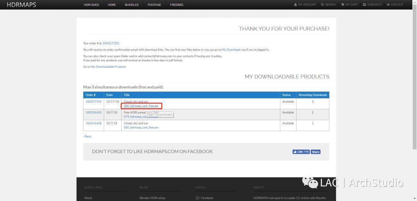Click the Available status in first row

(x=288, y=101)
